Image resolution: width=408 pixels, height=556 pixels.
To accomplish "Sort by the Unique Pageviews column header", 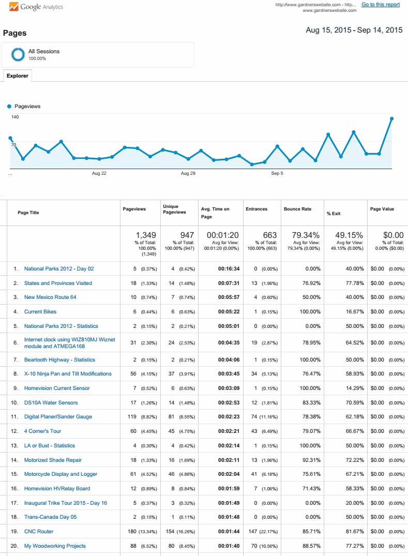I will click(174, 209).
